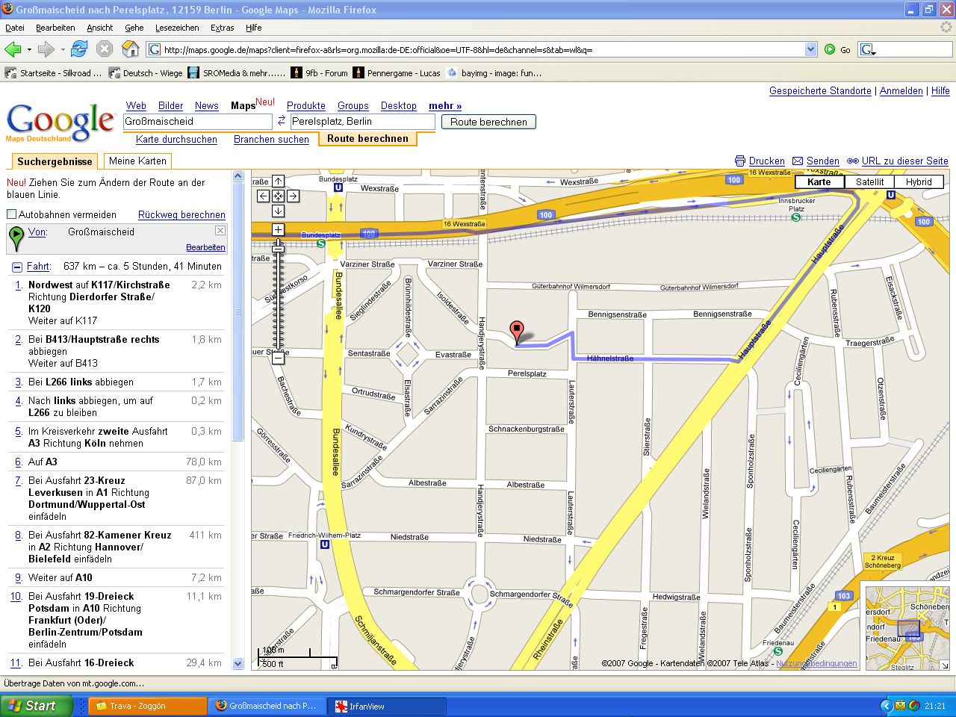This screenshot has height=717, width=956.
Task: Swap start and destination addresses
Action: [x=282, y=121]
